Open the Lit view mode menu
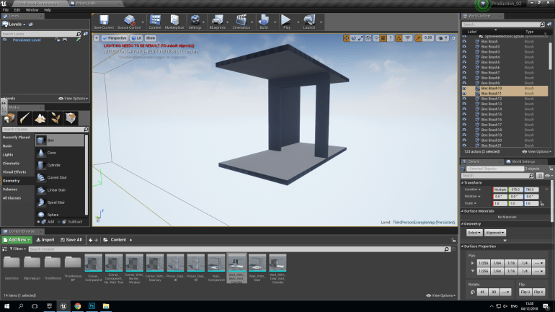 click(x=136, y=38)
